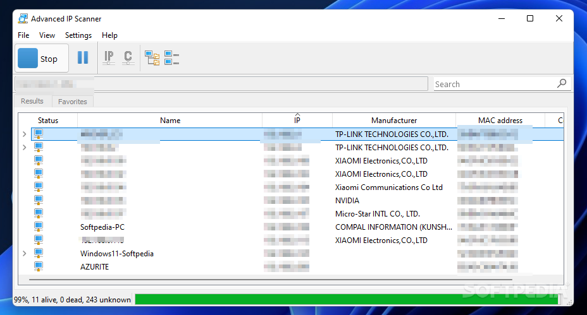The height and width of the screenshot is (315, 587).
Task: Click the Collapse all list icon
Action: coord(171,58)
